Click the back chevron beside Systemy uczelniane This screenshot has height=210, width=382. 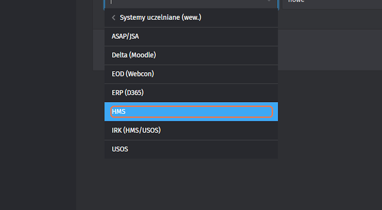(114, 18)
